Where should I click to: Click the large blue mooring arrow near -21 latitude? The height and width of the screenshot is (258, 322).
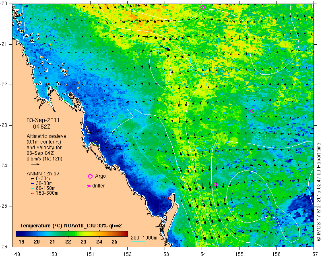[x=165, y=48]
